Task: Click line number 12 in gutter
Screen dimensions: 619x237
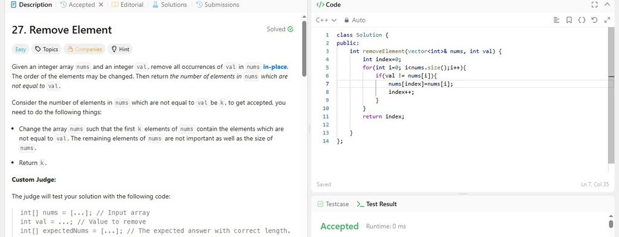Action: pos(326,125)
